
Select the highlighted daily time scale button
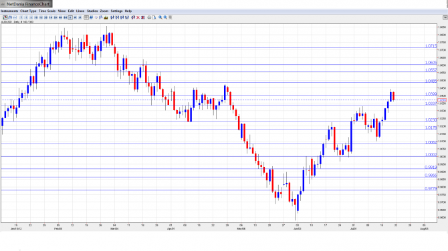pos(70,17)
